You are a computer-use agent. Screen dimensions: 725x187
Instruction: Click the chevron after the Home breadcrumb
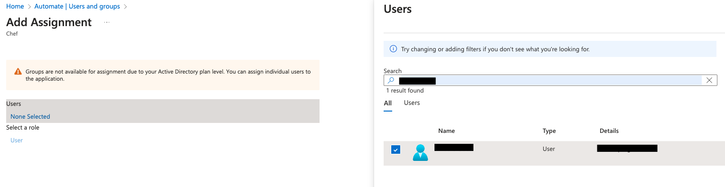(29, 7)
